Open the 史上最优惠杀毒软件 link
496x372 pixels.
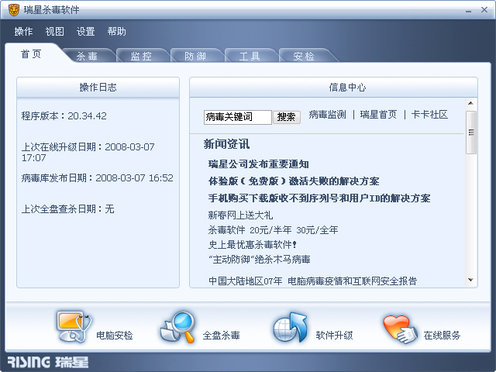[252, 245]
